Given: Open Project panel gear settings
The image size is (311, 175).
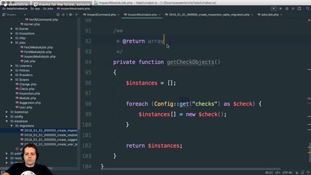Looking at the screenshot, I should click(70, 15).
